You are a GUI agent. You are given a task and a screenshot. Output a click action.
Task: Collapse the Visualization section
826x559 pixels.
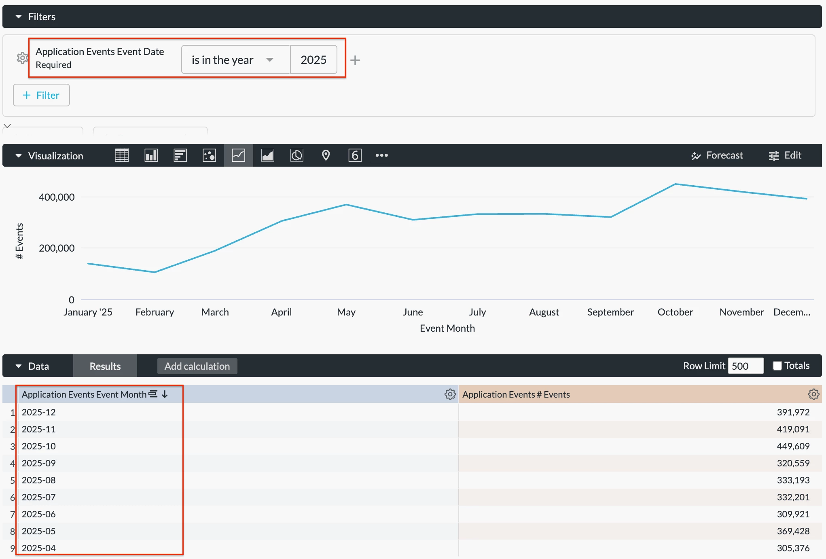(19, 156)
